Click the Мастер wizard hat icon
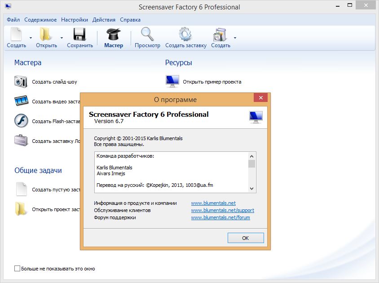Image resolution: width=379 pixels, height=283 pixels. [x=113, y=35]
